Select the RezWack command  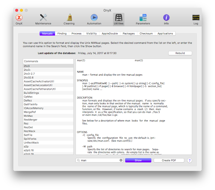(x=48, y=131)
